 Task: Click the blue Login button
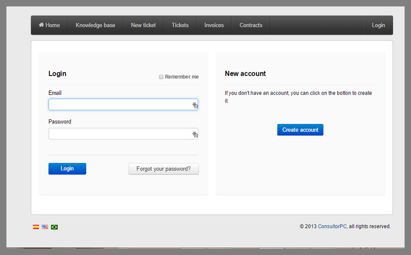(x=67, y=168)
